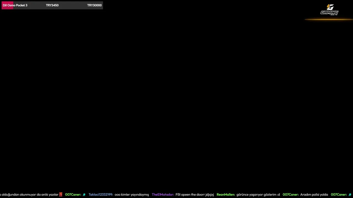Click the message 'ooo kimler yayındaymış'
The width and height of the screenshot is (353, 198).
coord(132,194)
